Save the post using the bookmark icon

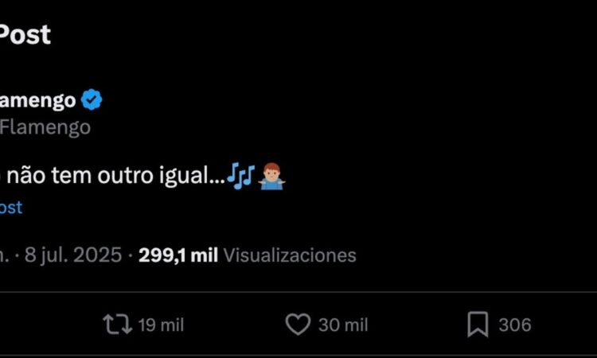click(478, 325)
